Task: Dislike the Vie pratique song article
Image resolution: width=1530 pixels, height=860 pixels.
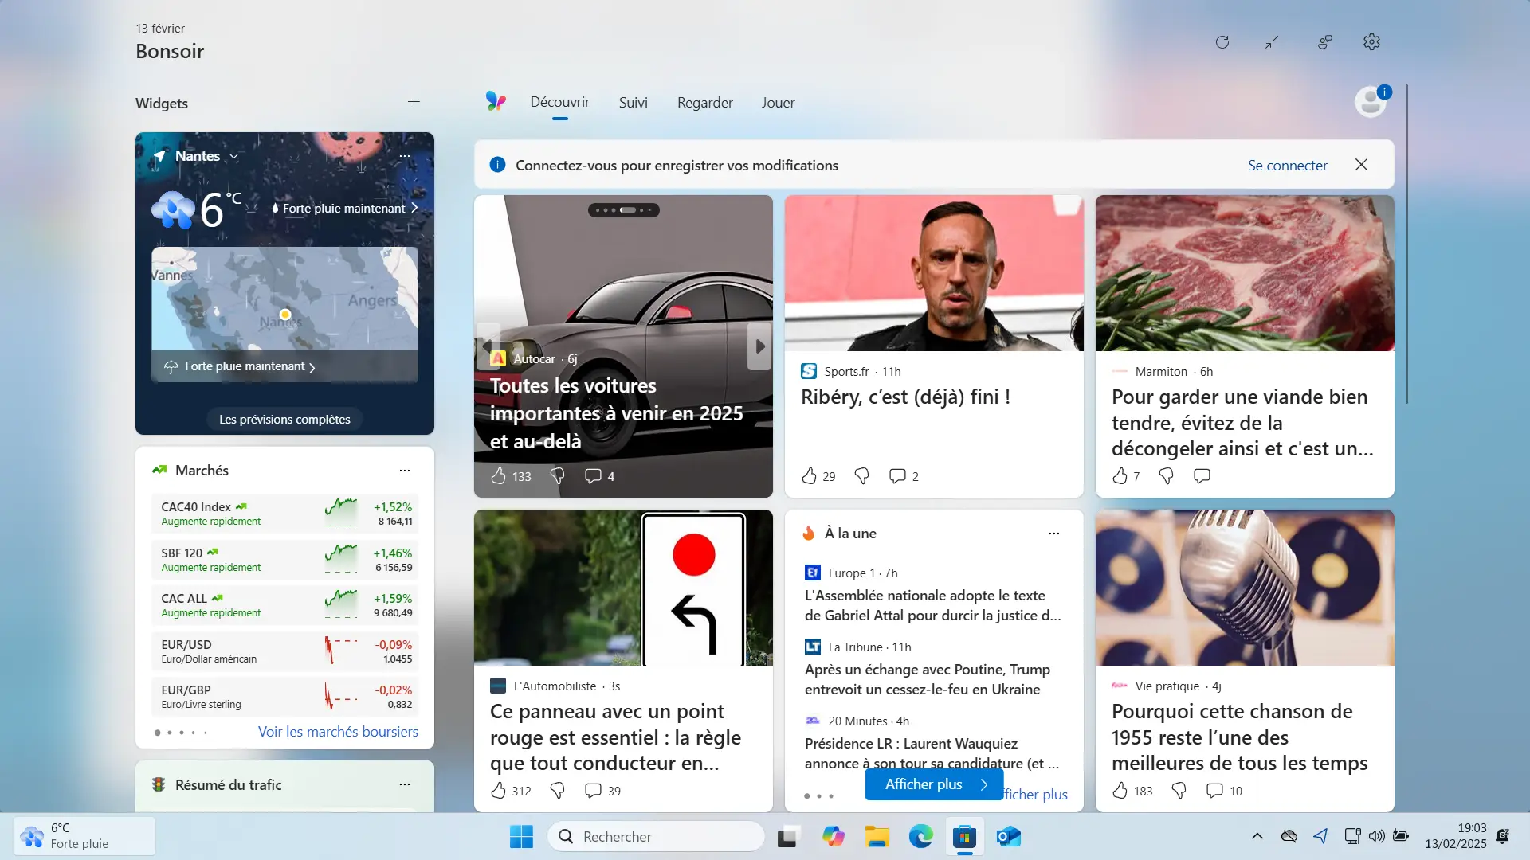Action: click(x=1179, y=791)
